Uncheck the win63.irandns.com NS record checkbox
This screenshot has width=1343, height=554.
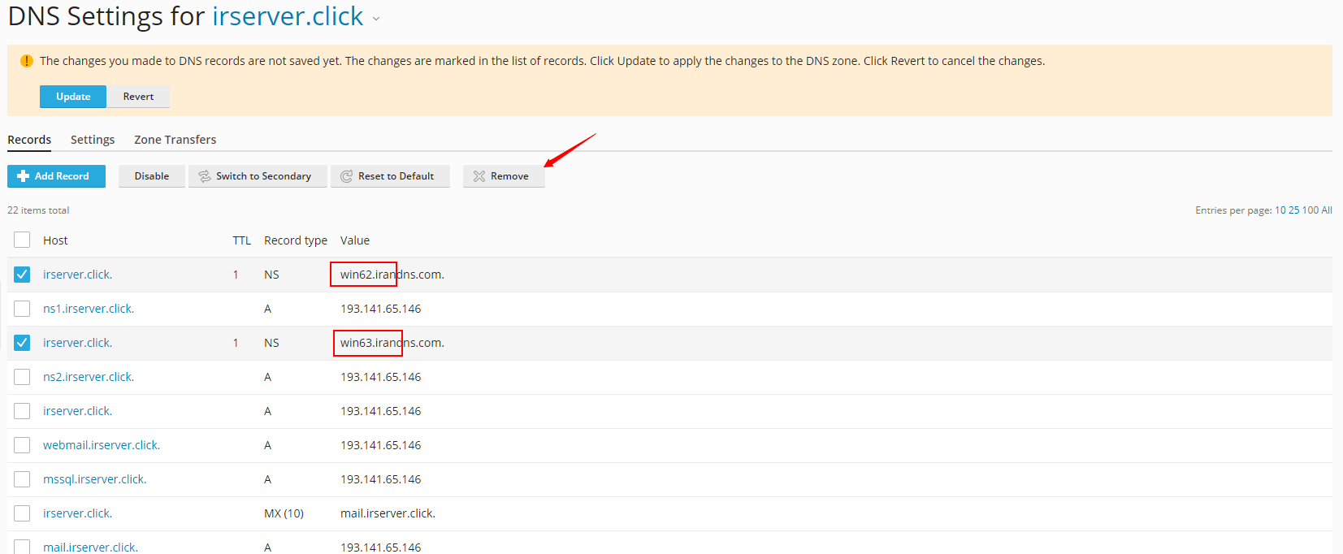22,343
